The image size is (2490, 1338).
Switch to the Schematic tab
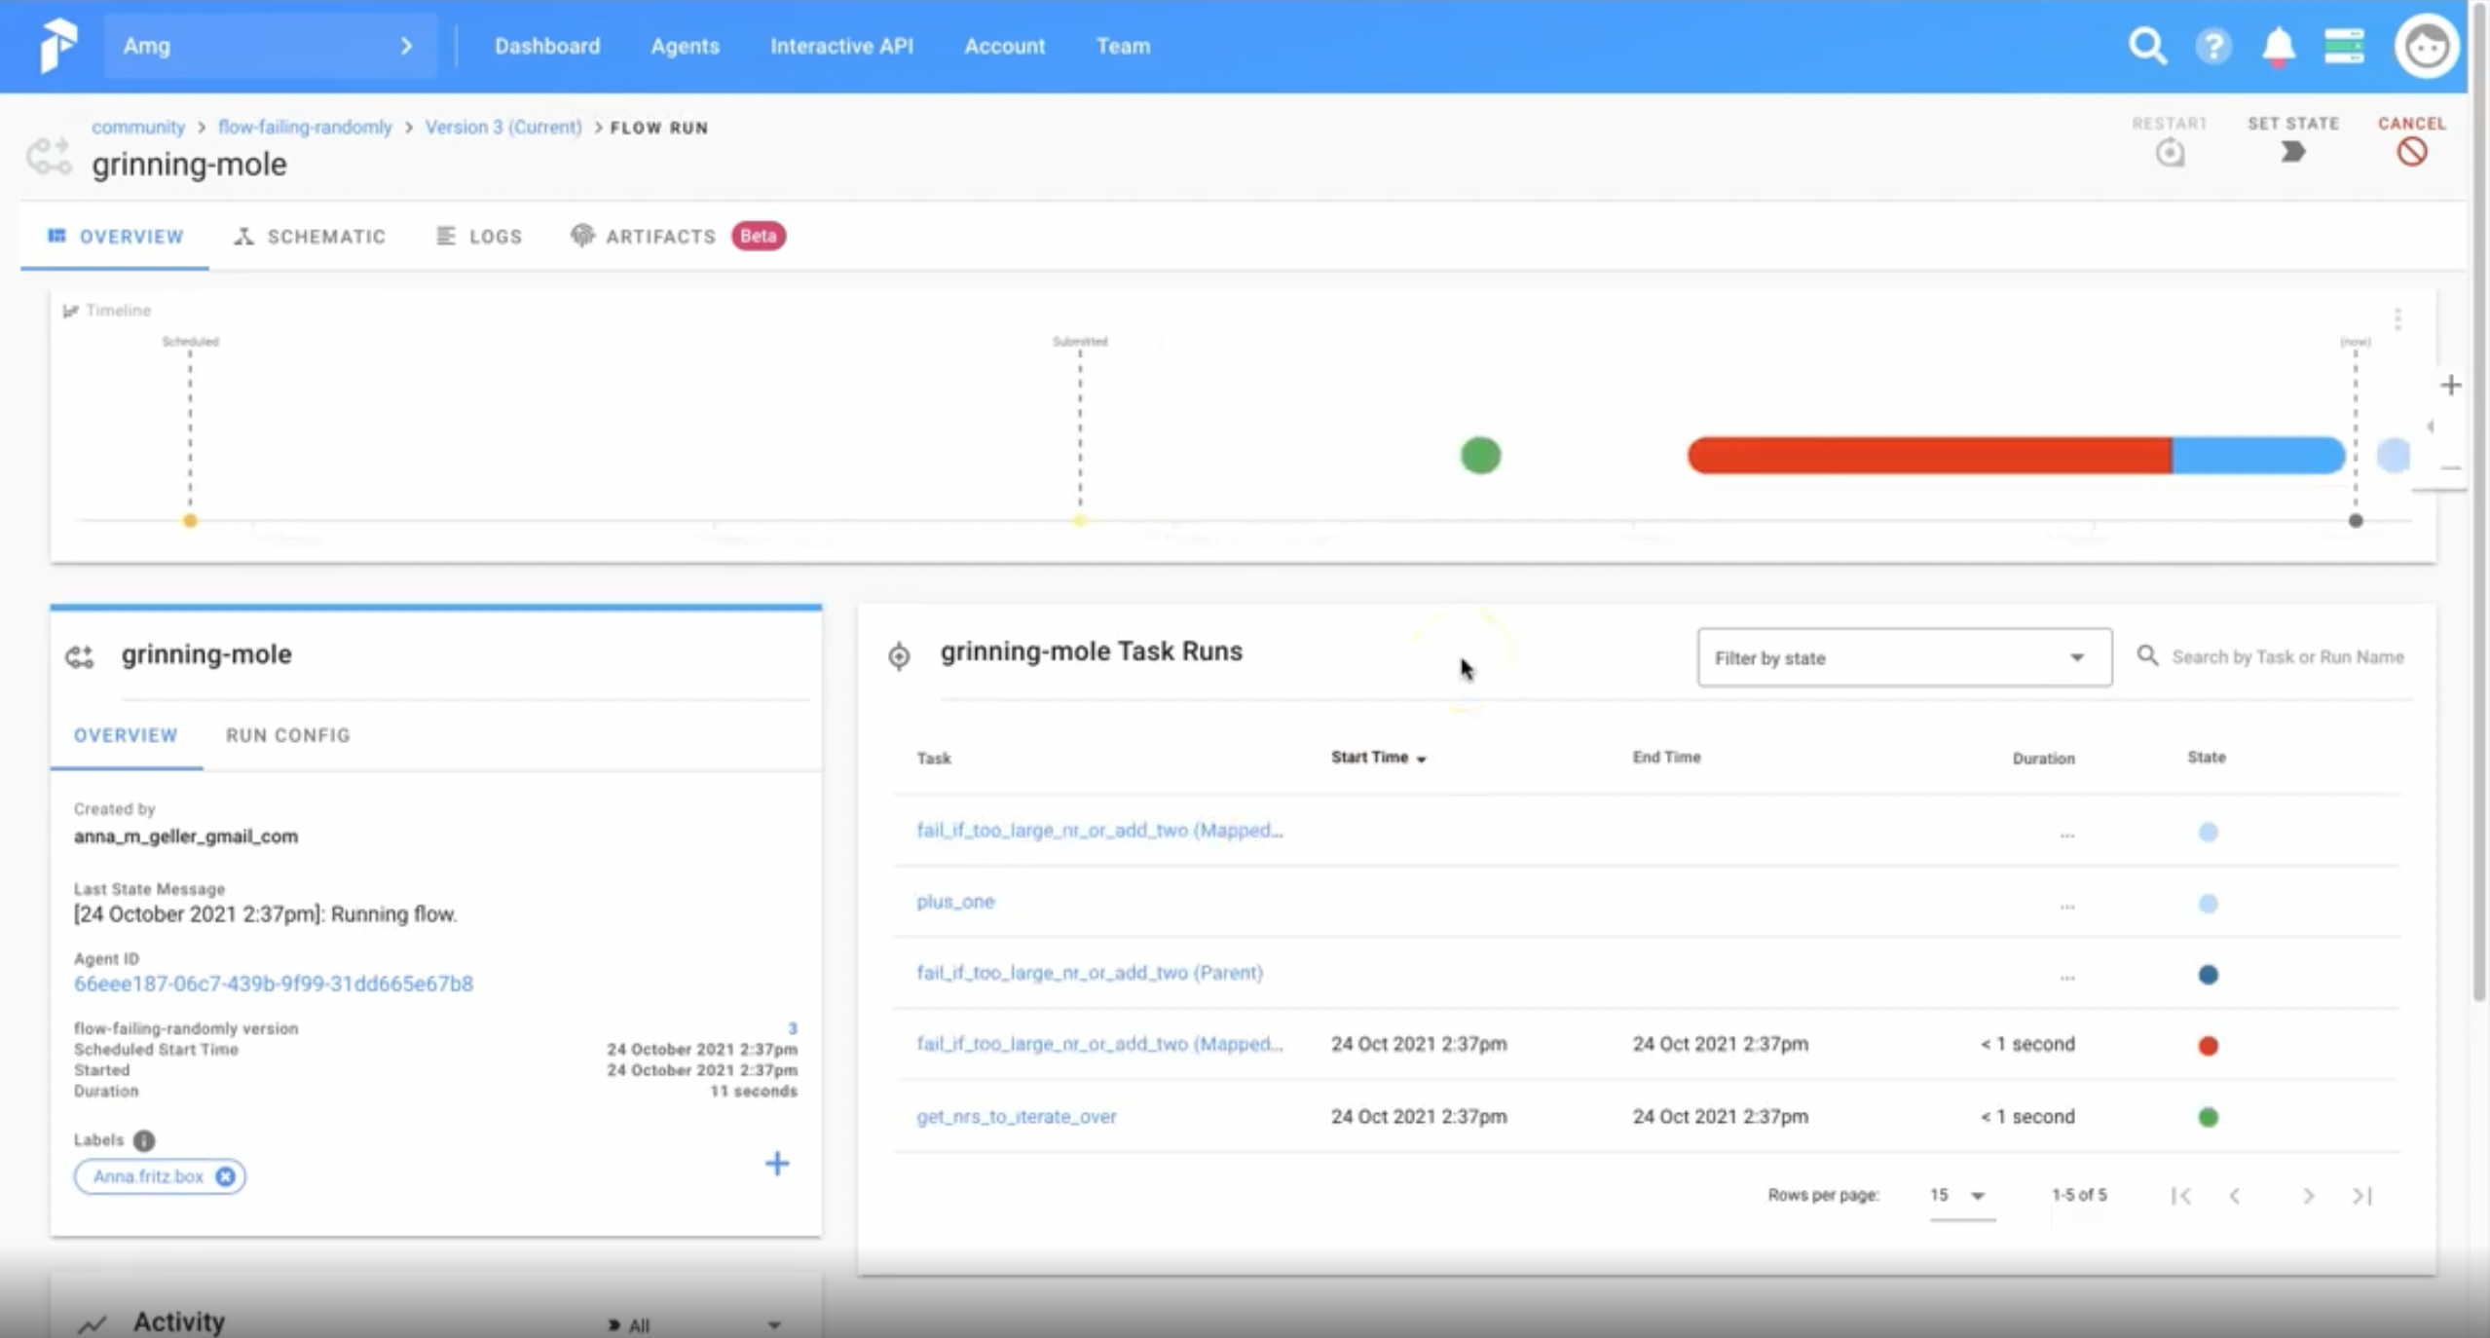coord(310,237)
